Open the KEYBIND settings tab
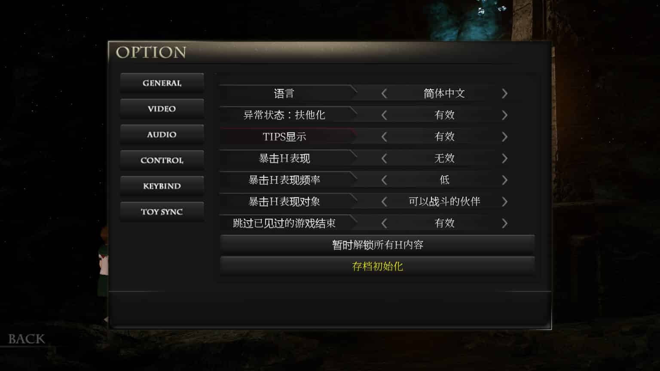The height and width of the screenshot is (371, 660). click(x=162, y=186)
